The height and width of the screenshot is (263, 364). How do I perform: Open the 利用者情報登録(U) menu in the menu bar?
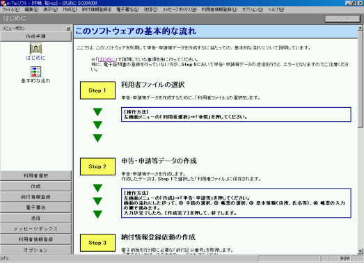(219, 10)
